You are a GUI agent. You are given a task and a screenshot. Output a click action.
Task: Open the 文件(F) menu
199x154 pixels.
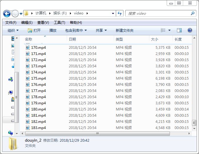point(11,23)
